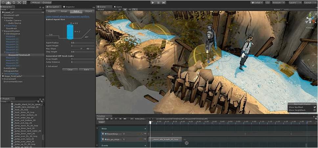The image size is (318, 148).
Task: Open the scene effects image dropdown
Action: (135, 9)
